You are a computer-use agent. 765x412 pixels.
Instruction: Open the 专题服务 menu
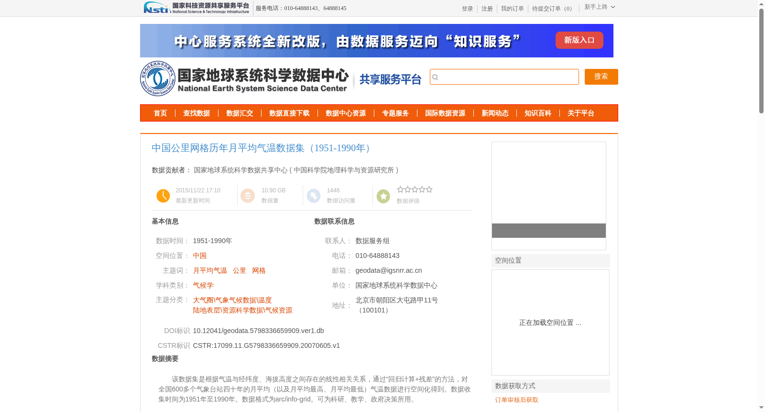click(x=395, y=113)
